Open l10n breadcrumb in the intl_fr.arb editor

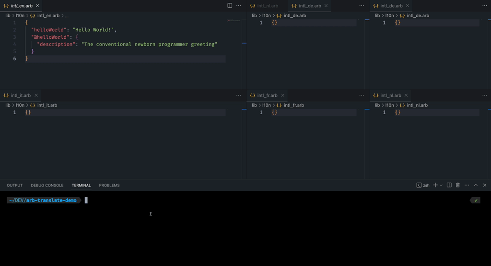pos(267,105)
